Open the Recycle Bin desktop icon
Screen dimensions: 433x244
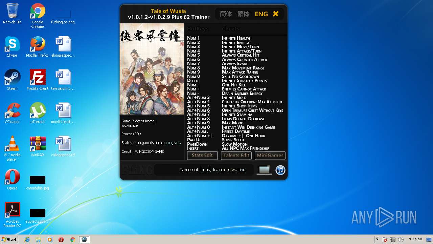point(12,14)
